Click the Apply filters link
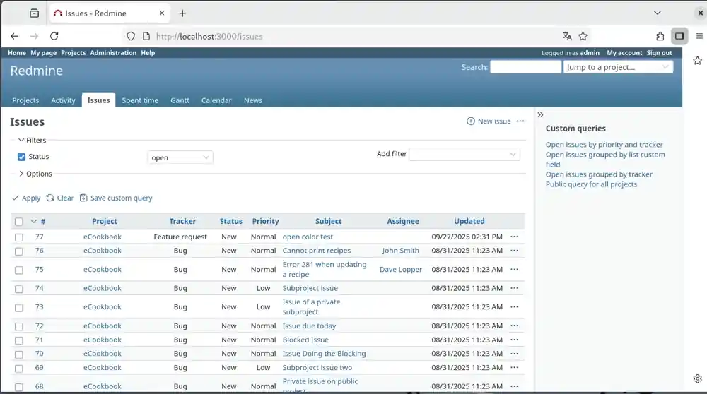The image size is (707, 394). pyautogui.click(x=26, y=198)
